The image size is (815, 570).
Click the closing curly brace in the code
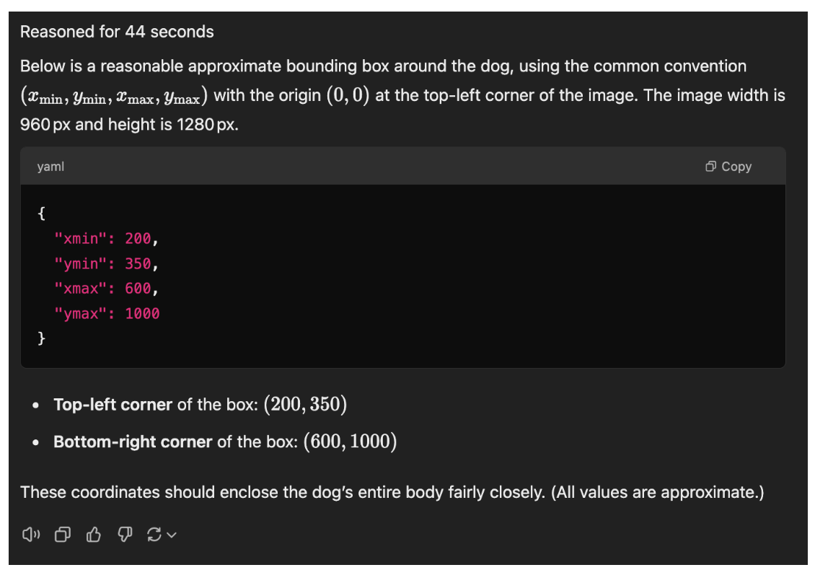click(x=41, y=338)
